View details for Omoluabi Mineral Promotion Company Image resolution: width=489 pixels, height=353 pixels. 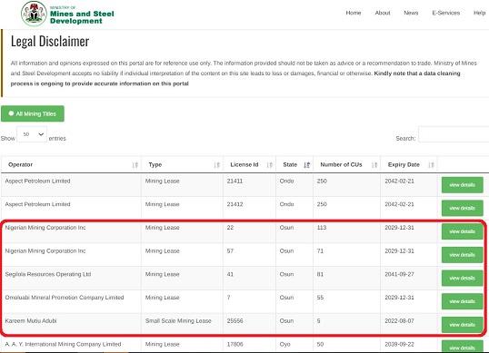pyautogui.click(x=462, y=301)
